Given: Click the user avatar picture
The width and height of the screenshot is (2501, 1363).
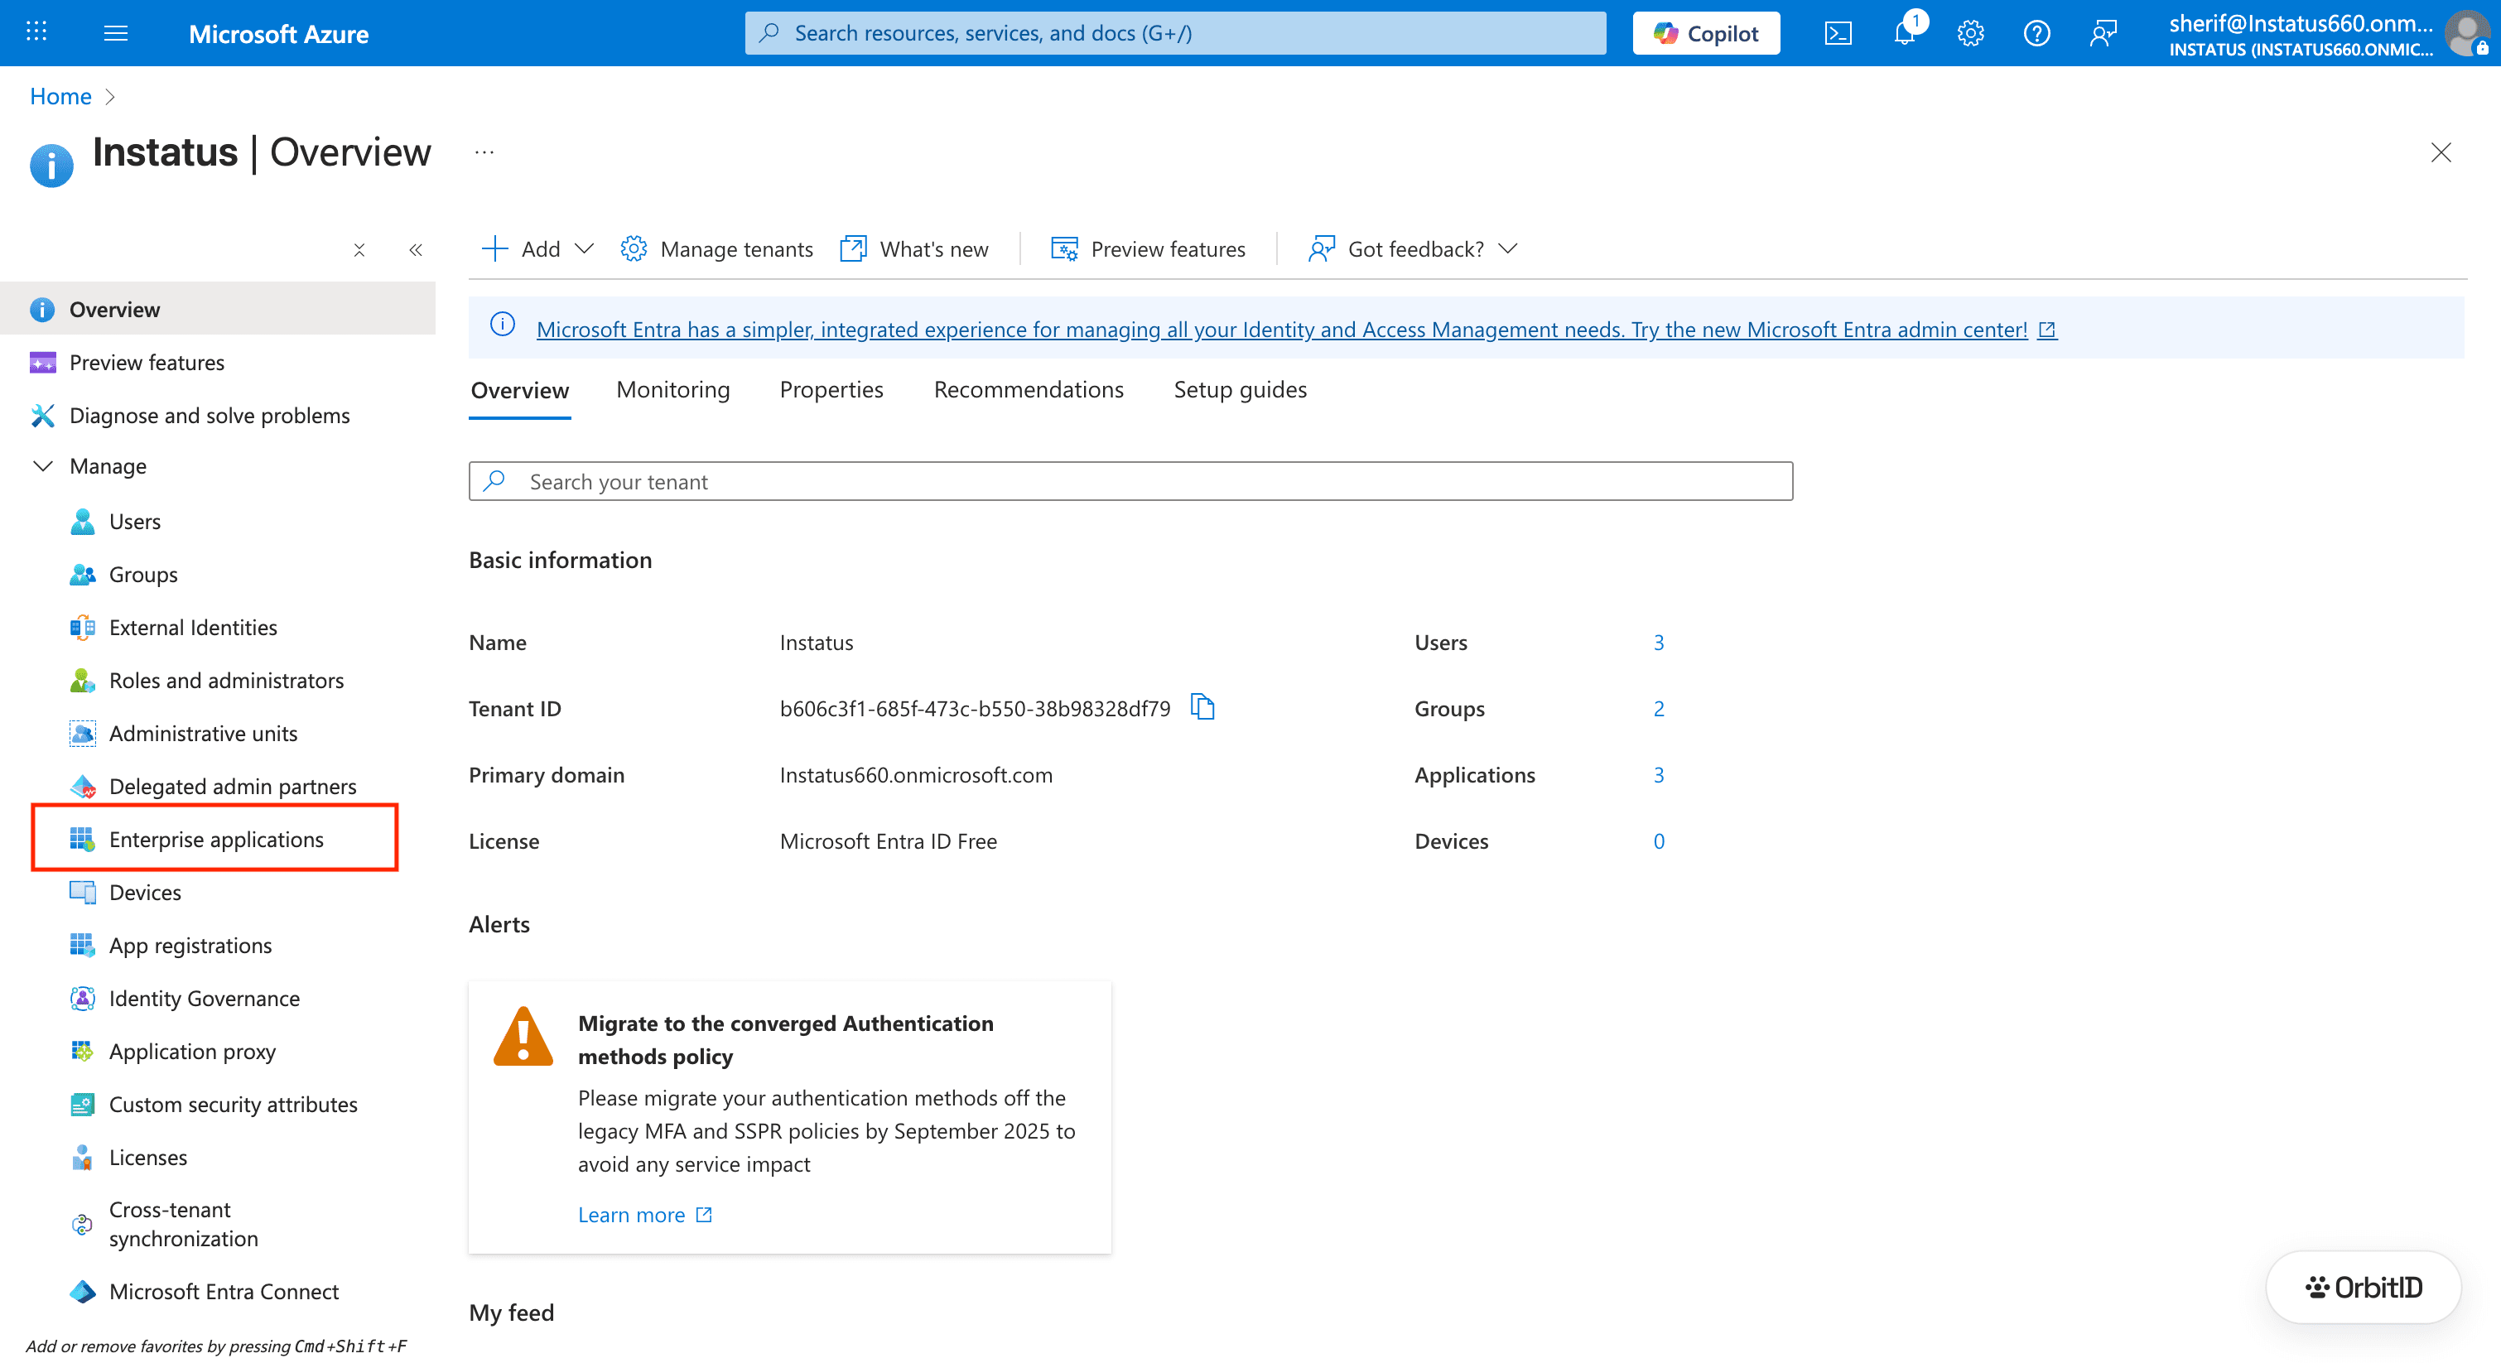Looking at the screenshot, I should [2466, 33].
